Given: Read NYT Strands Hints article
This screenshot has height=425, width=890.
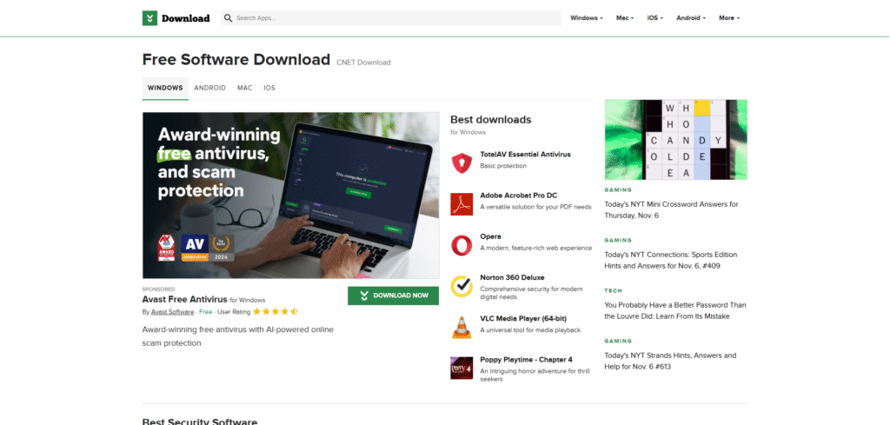Looking at the screenshot, I should click(x=670, y=361).
